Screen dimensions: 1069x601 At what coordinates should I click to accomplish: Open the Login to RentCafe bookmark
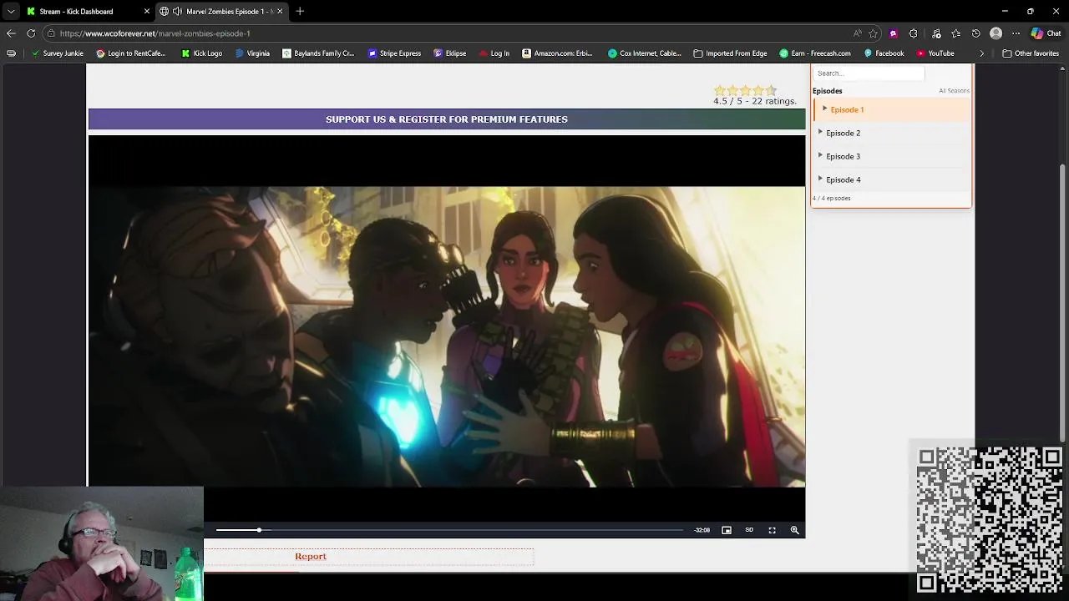130,53
